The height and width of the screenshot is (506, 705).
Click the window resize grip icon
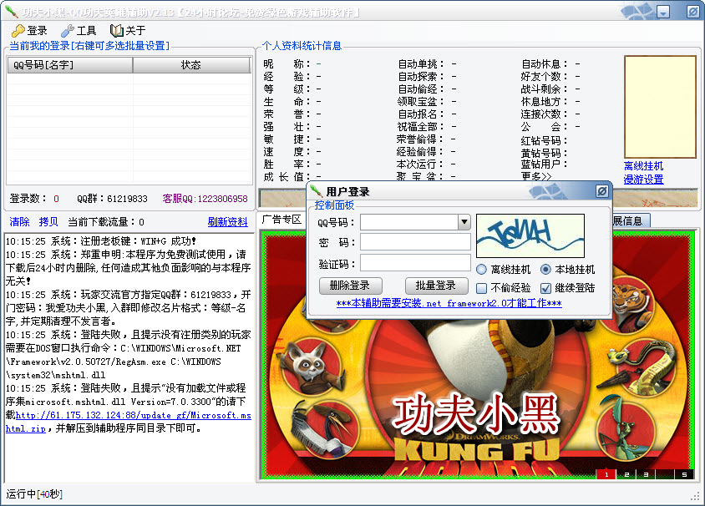click(696, 496)
